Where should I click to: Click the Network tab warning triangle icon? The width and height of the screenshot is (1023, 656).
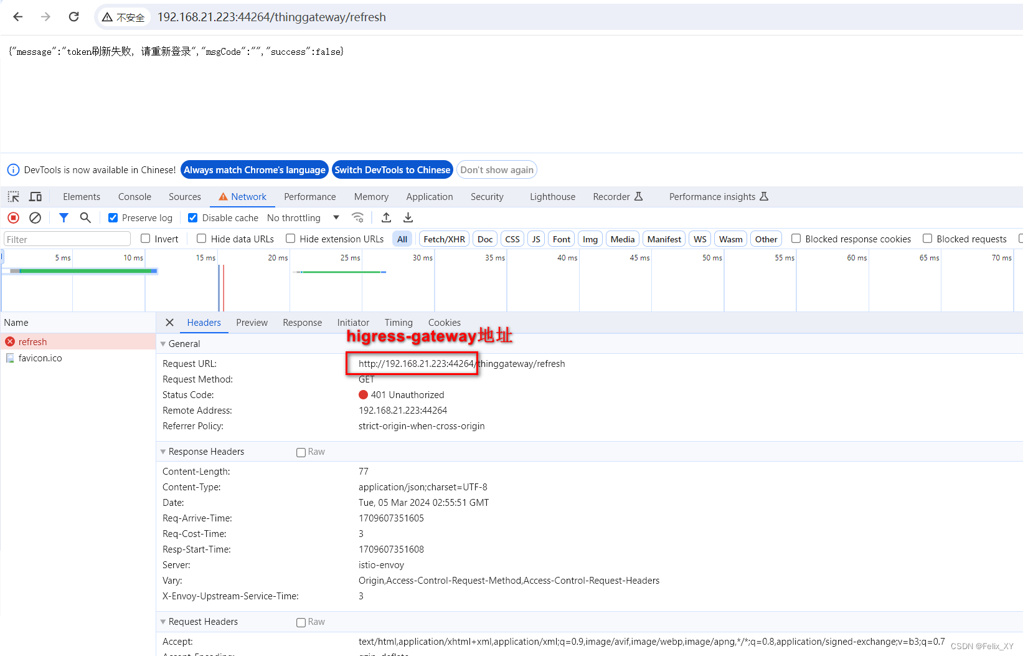click(x=223, y=197)
